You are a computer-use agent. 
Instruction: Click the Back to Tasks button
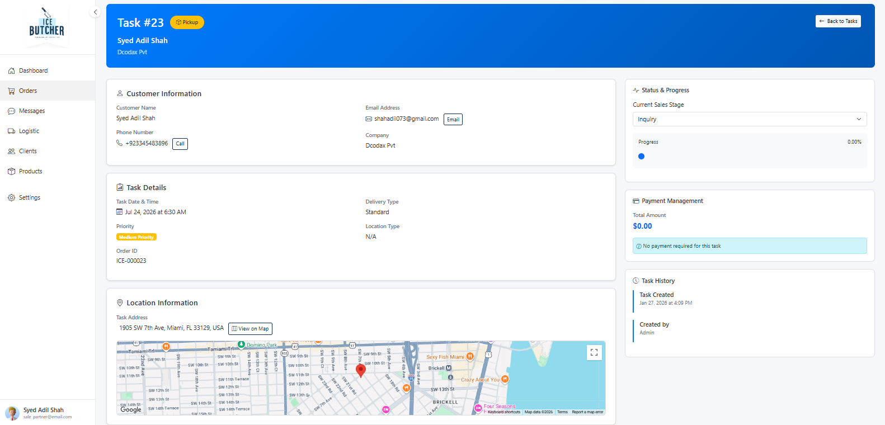click(x=838, y=21)
